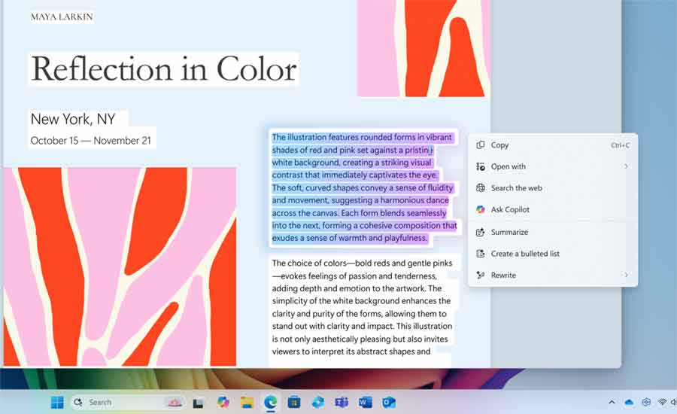677x414 pixels.
Task: Click the magnifier icon in taskbar search
Action: click(78, 402)
